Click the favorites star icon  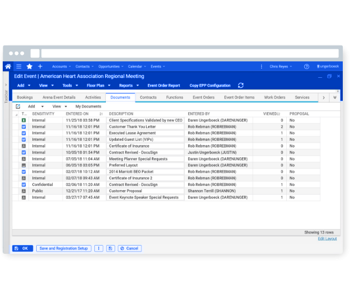(30, 66)
